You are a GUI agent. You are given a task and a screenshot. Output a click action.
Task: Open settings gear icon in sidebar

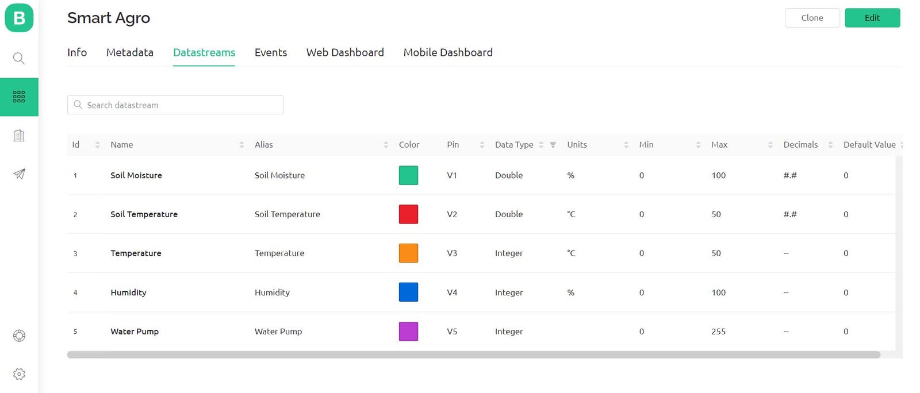(x=19, y=374)
